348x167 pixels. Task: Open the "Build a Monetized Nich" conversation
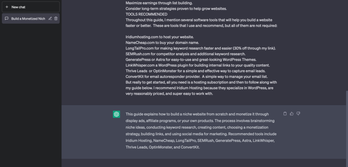[x=28, y=18]
